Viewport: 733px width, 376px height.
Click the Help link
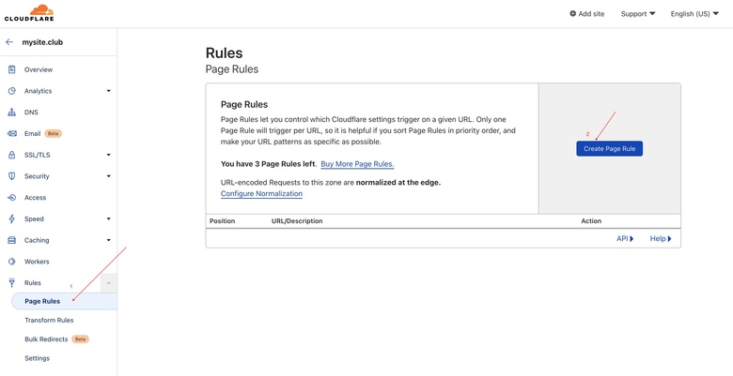tap(661, 238)
